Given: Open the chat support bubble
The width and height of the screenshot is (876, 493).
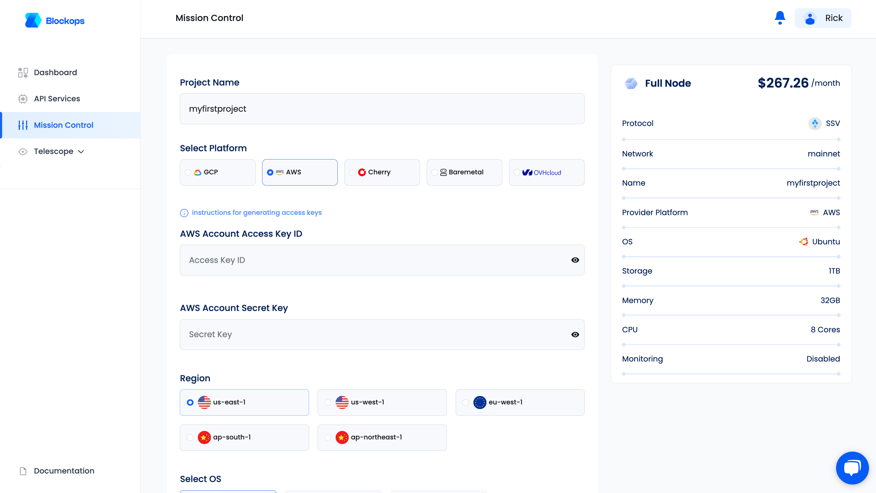Looking at the screenshot, I should tap(852, 468).
